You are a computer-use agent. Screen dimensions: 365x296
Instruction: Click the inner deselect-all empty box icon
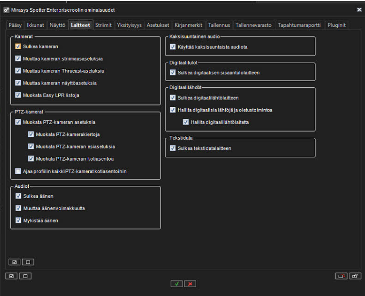[28, 262]
